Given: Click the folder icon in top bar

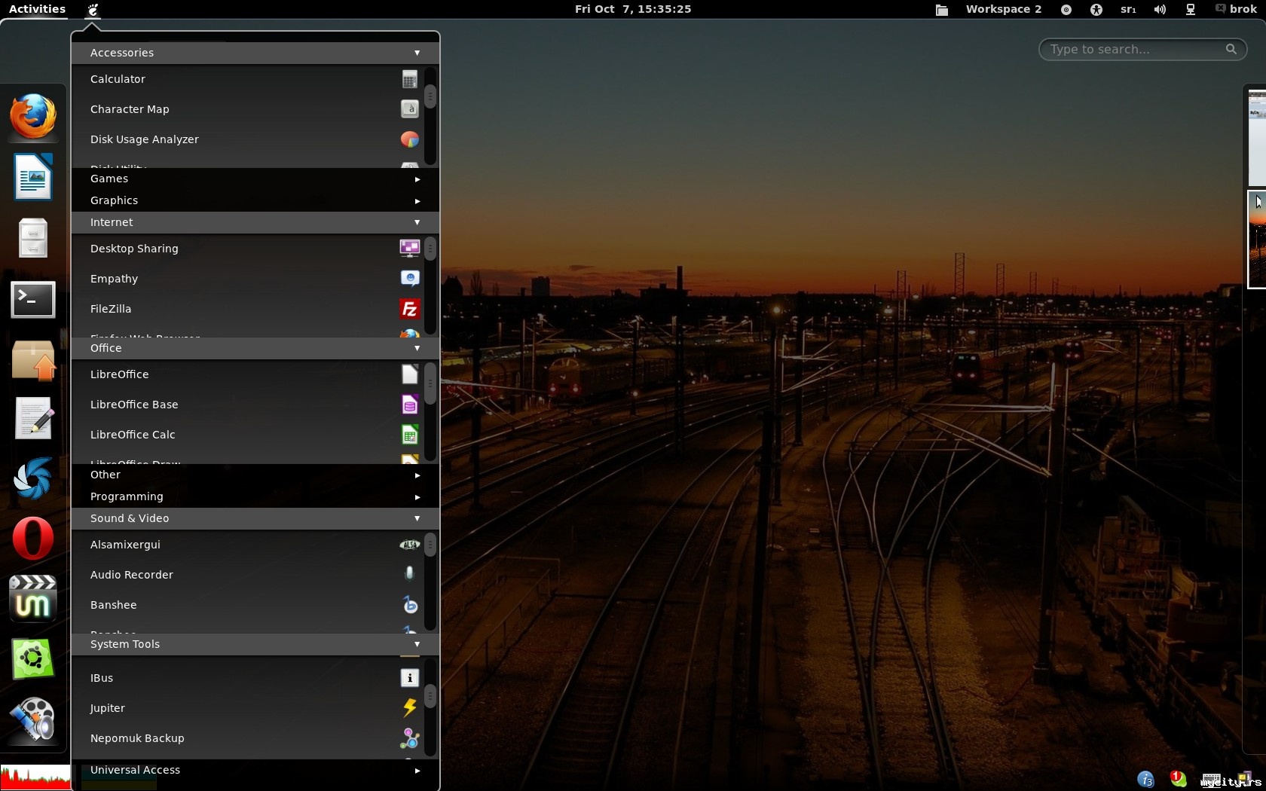Looking at the screenshot, I should point(942,10).
